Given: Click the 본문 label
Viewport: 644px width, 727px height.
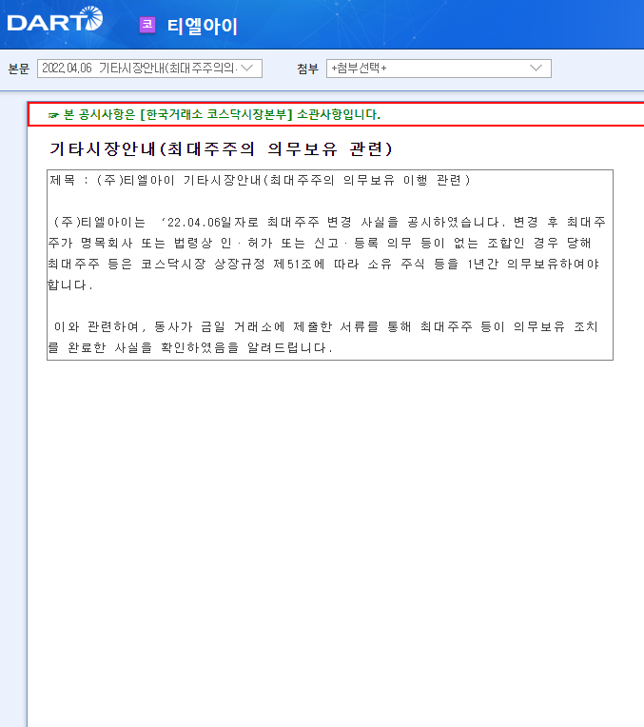Looking at the screenshot, I should pos(19,69).
